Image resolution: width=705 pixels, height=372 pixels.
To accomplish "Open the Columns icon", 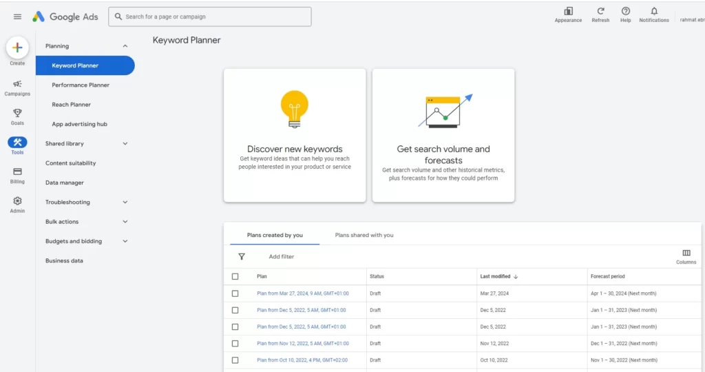I will click(686, 253).
